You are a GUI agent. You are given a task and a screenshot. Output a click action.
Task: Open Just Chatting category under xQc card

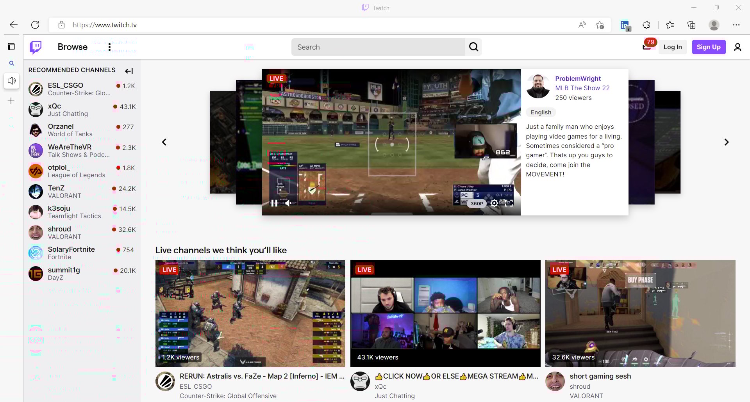point(395,396)
